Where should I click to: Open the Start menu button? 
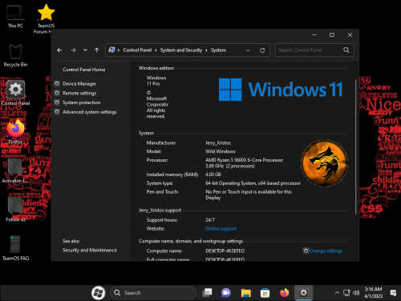98,293
